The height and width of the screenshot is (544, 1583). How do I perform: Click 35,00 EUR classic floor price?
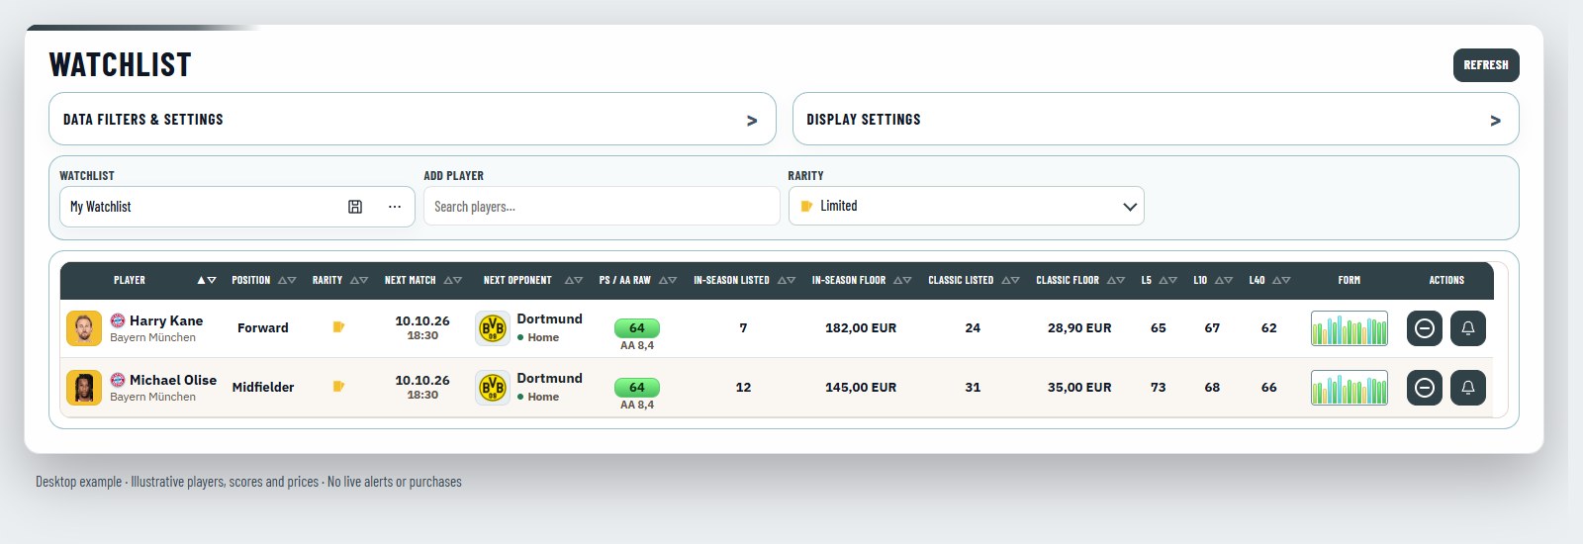(1079, 388)
